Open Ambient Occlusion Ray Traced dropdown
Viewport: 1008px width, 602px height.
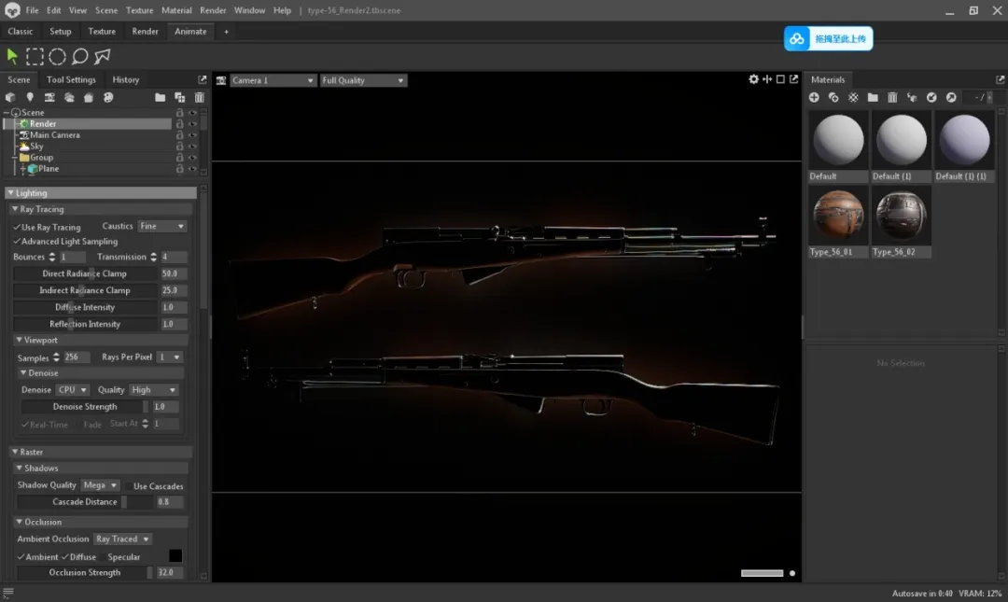point(122,539)
